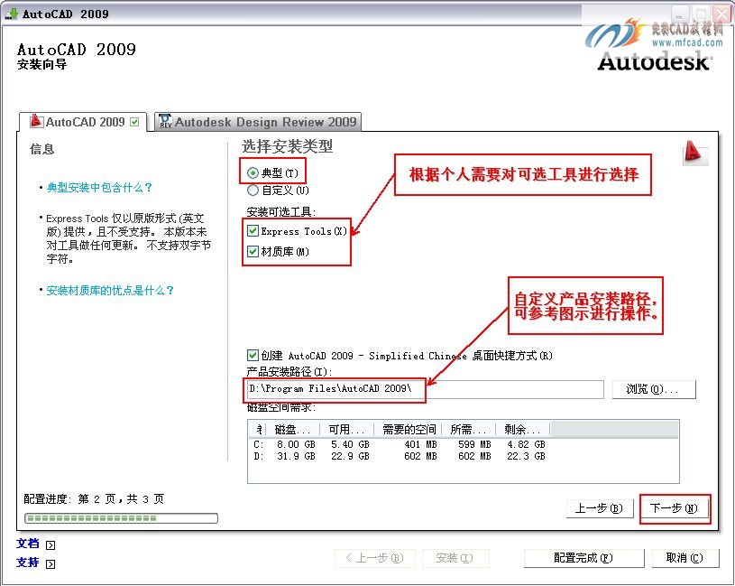This screenshot has width=735, height=586.
Task: Click the 5.40 GB available cell
Action: point(350,444)
